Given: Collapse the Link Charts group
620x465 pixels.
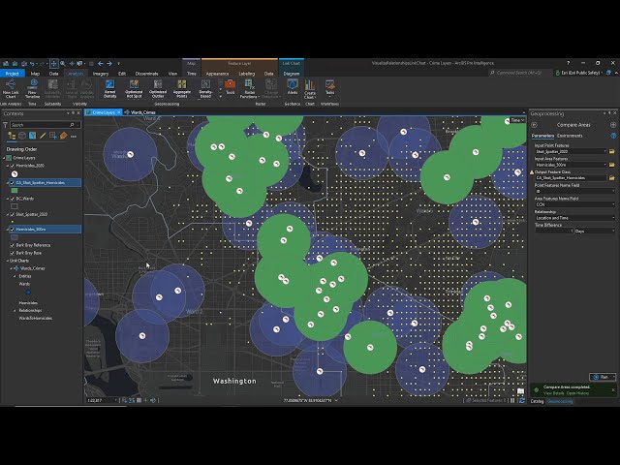Looking at the screenshot, I should pos(7,261).
